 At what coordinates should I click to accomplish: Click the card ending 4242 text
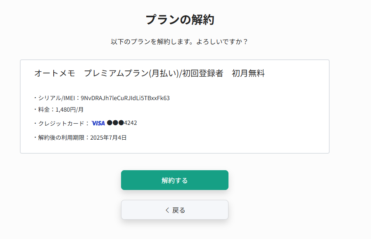[x=131, y=123]
